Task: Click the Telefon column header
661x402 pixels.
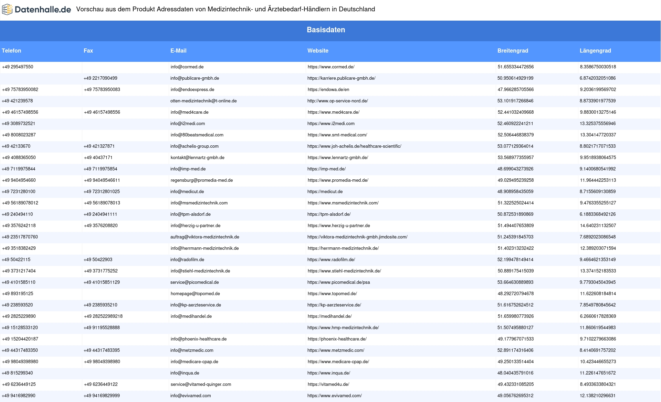Action: (x=11, y=51)
